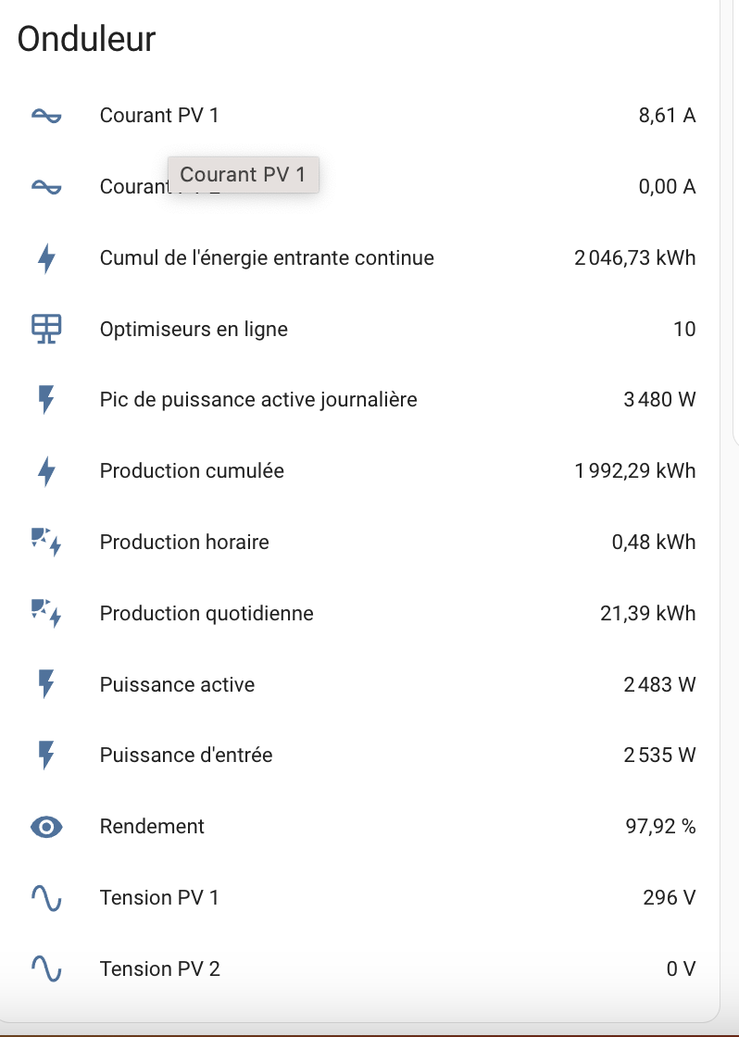Click the 2 483 W Puissance active value
The width and height of the screenshot is (739, 1037).
(659, 684)
